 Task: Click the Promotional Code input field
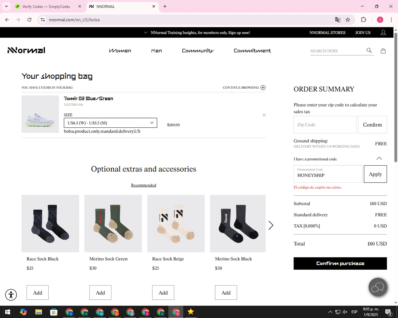click(x=328, y=174)
